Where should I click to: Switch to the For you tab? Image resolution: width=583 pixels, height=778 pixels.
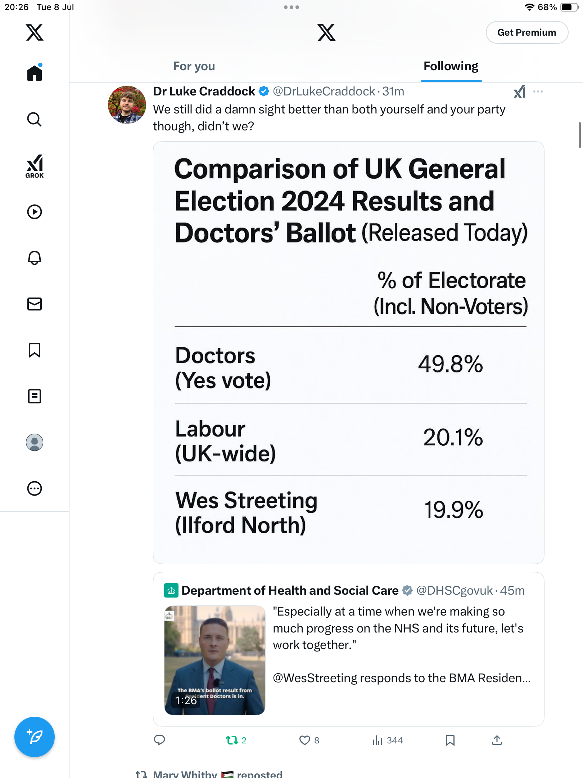coord(194,66)
